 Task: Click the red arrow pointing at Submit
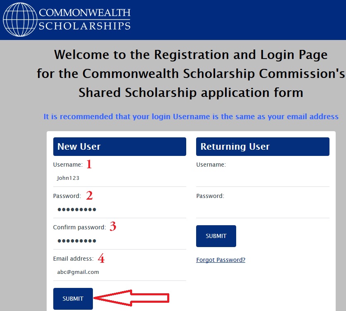[132, 298]
